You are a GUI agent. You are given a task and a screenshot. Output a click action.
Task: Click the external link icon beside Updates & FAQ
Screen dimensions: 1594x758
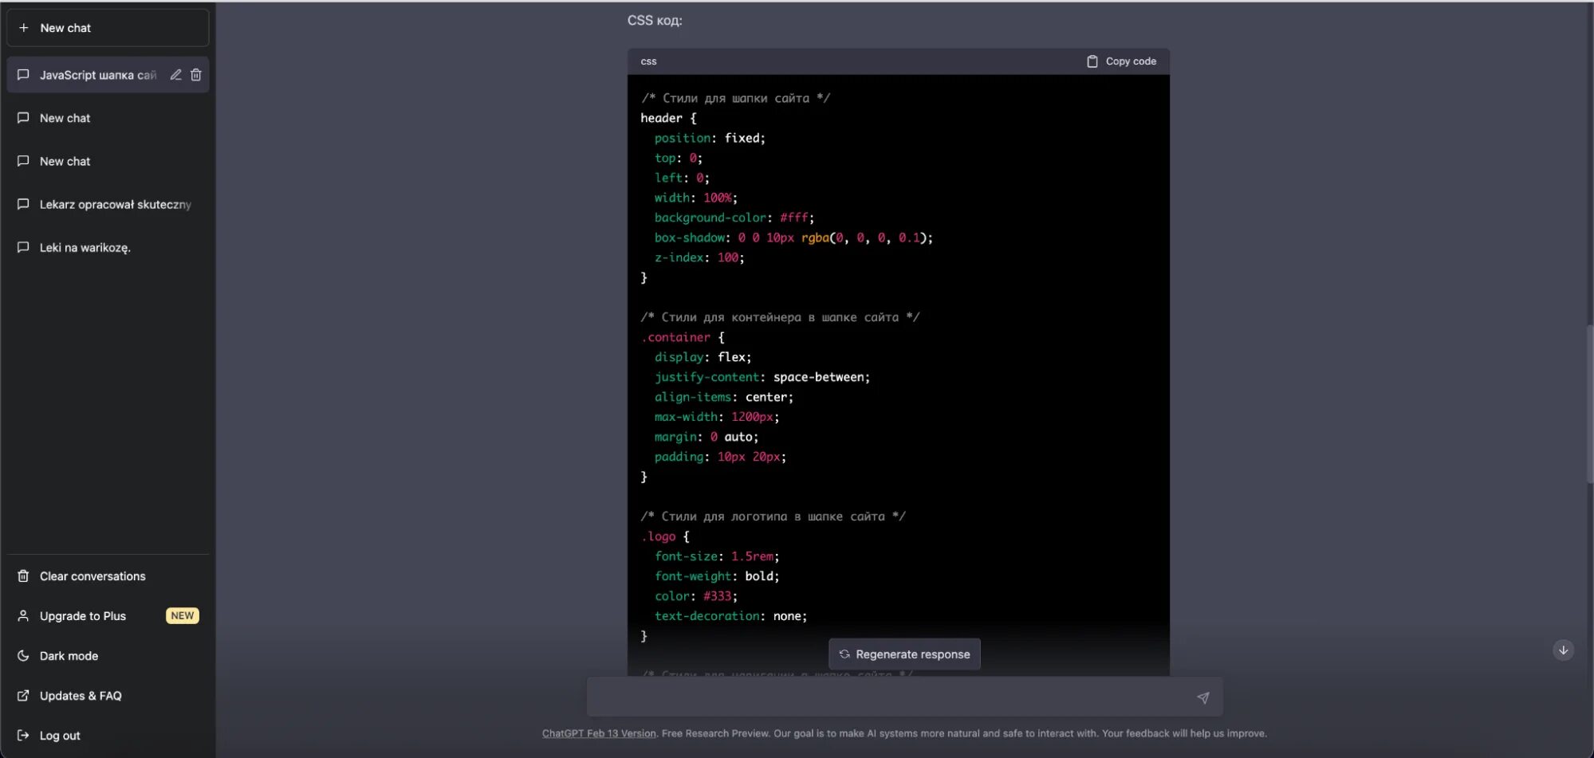click(24, 696)
